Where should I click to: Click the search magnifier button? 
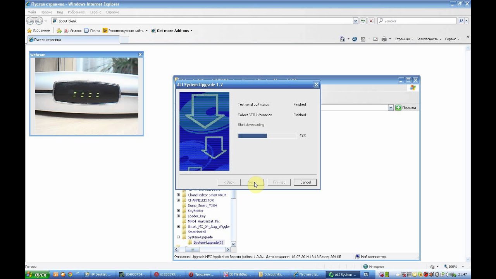[x=461, y=21]
